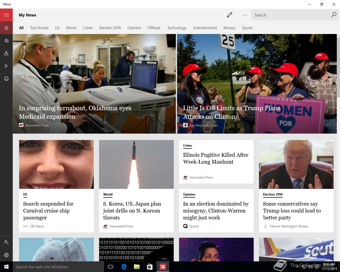Open the Windows Start menu
Screen dimensions: 340x272
(6, 267)
